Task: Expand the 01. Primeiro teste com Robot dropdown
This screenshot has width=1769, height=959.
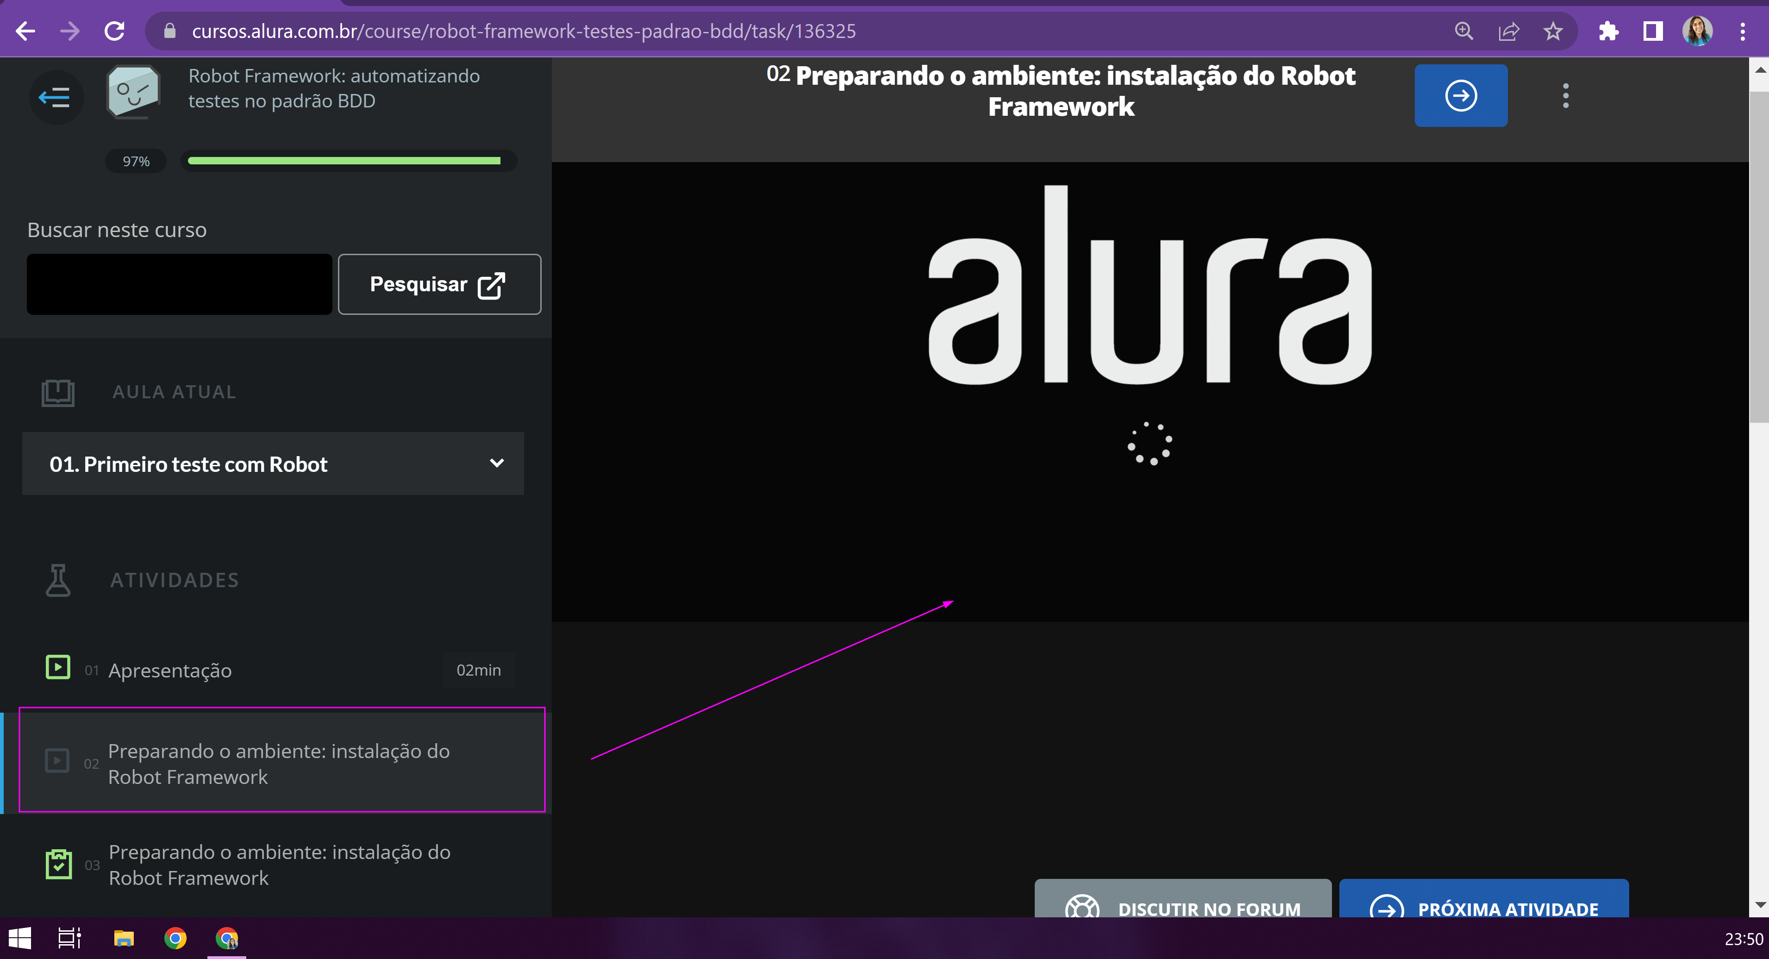Action: coord(273,464)
